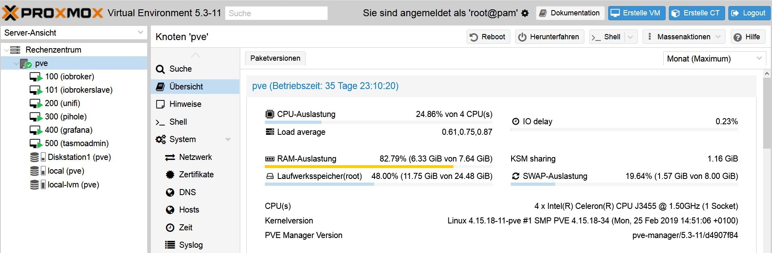Click the Reboot button
The image size is (772, 253).
[x=488, y=37]
